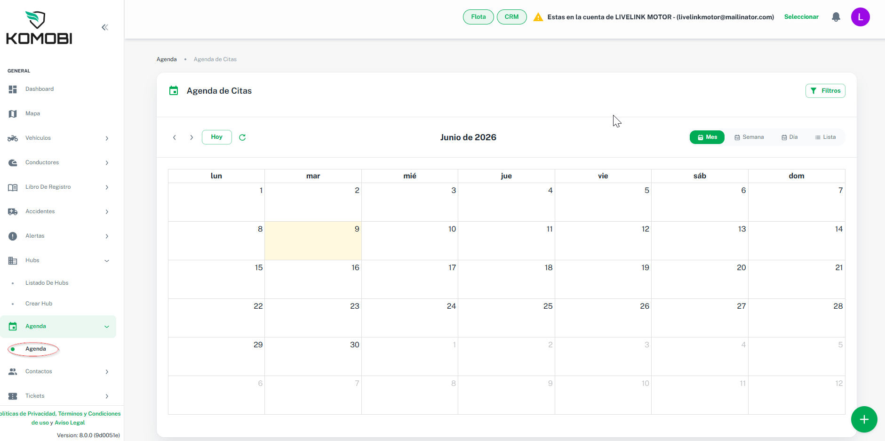Click the Tickets icon in the sidebar
The image size is (885, 441).
13,396
